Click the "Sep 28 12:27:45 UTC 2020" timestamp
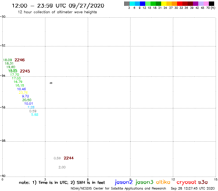Viewport: 218px width, 191px height. [193, 188]
